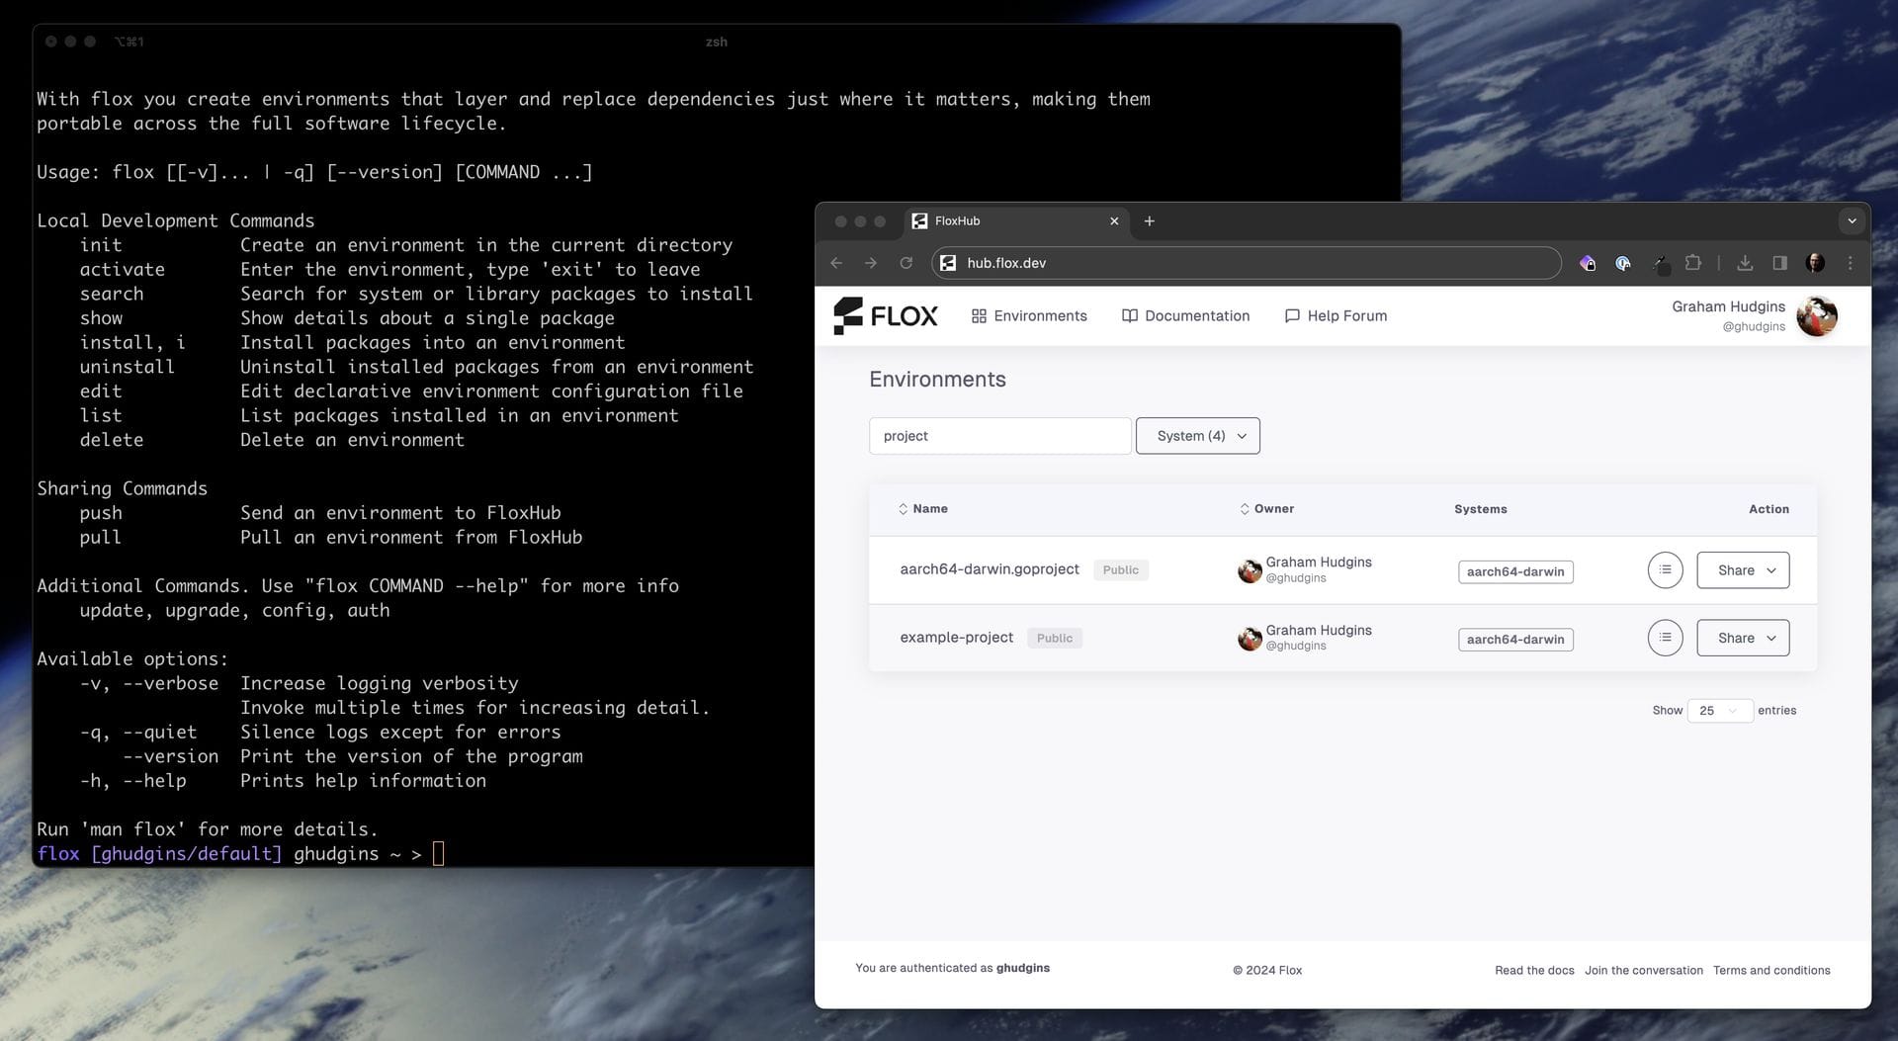The width and height of the screenshot is (1898, 1041).
Task: Open the browser extensions puzzle icon
Action: (1694, 263)
